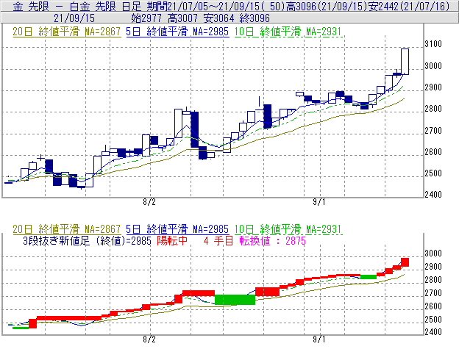
Task: Click the 高3096(21/09/15) period high text
Action: point(327,6)
